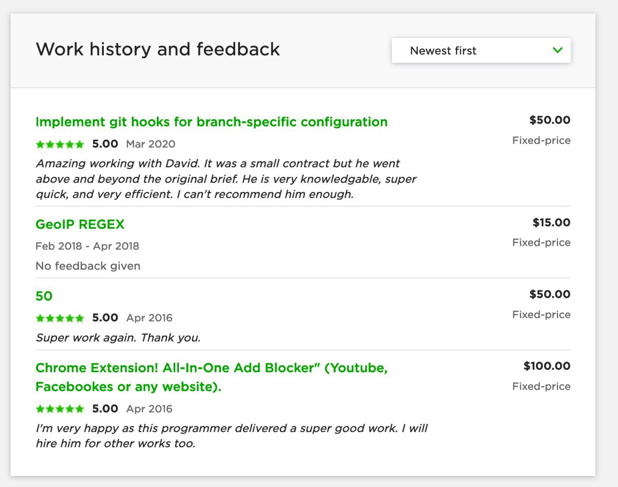The width and height of the screenshot is (618, 487).
Task: Click the Feb 2018 - Apr 2018 date range
Action: pyautogui.click(x=87, y=246)
